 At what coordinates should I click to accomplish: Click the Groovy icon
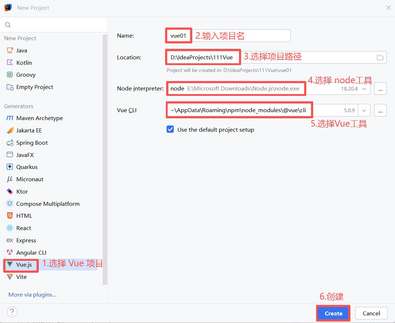click(x=10, y=75)
